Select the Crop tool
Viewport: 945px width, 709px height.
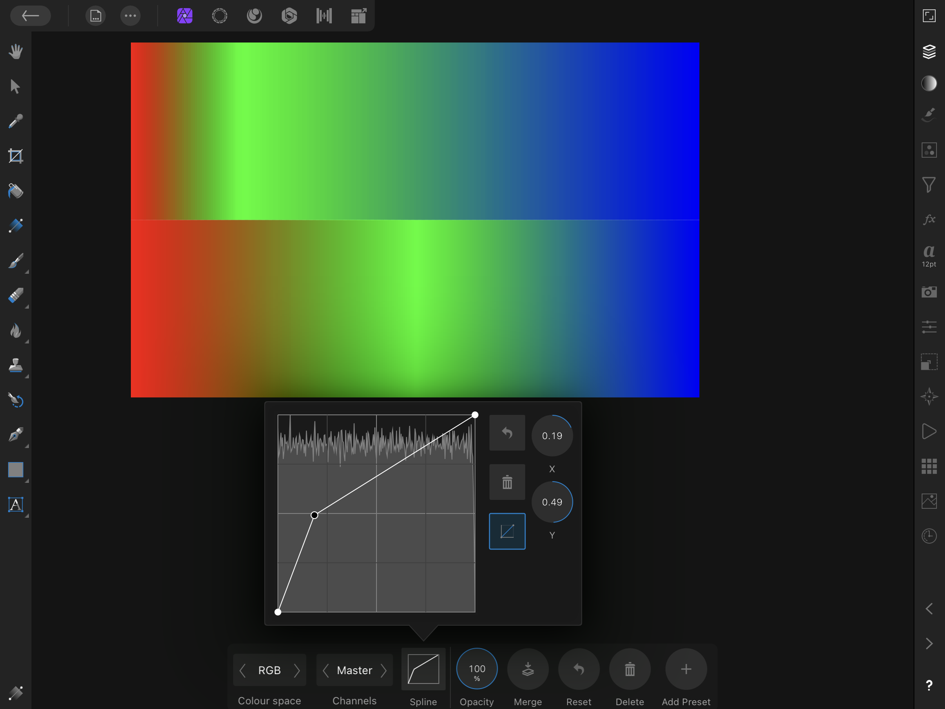coord(15,155)
